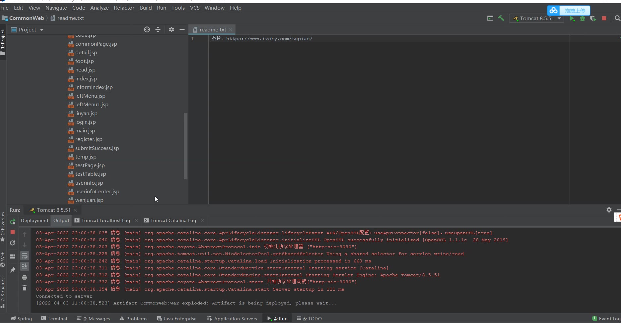This screenshot has width=621, height=323.
Task: Run the Tomcat configuration with green play icon
Action: [x=572, y=19]
